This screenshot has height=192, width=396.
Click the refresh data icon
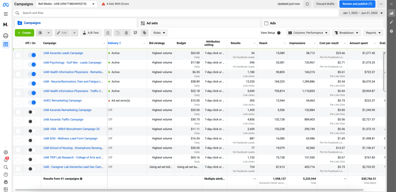(307, 4)
